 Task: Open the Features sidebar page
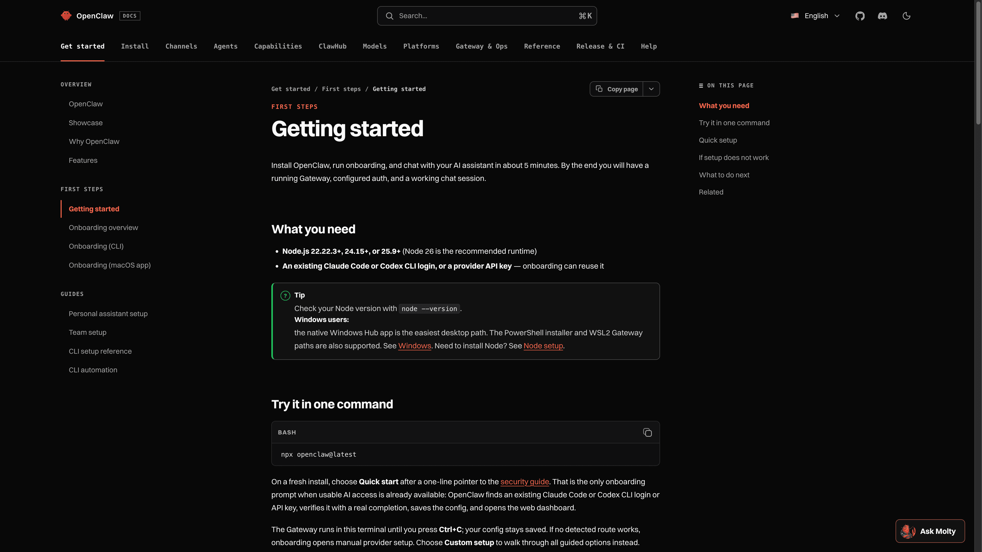(x=83, y=160)
